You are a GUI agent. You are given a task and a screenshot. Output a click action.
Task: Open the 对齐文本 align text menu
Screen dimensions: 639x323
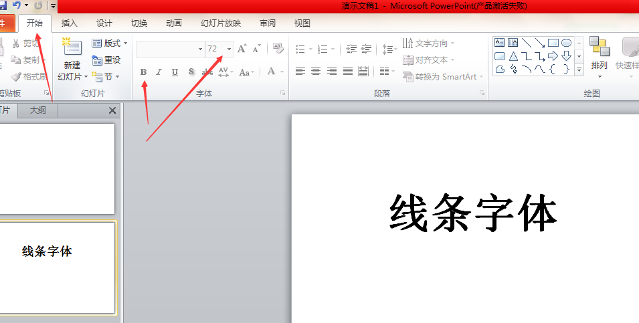point(428,60)
